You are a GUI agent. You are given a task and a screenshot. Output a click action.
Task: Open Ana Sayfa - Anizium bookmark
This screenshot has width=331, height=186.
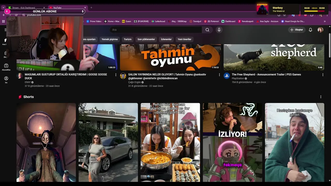coord(267,21)
